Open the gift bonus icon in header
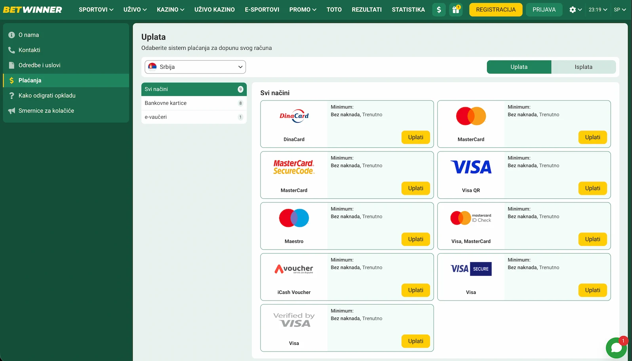The height and width of the screenshot is (361, 632). point(456,9)
